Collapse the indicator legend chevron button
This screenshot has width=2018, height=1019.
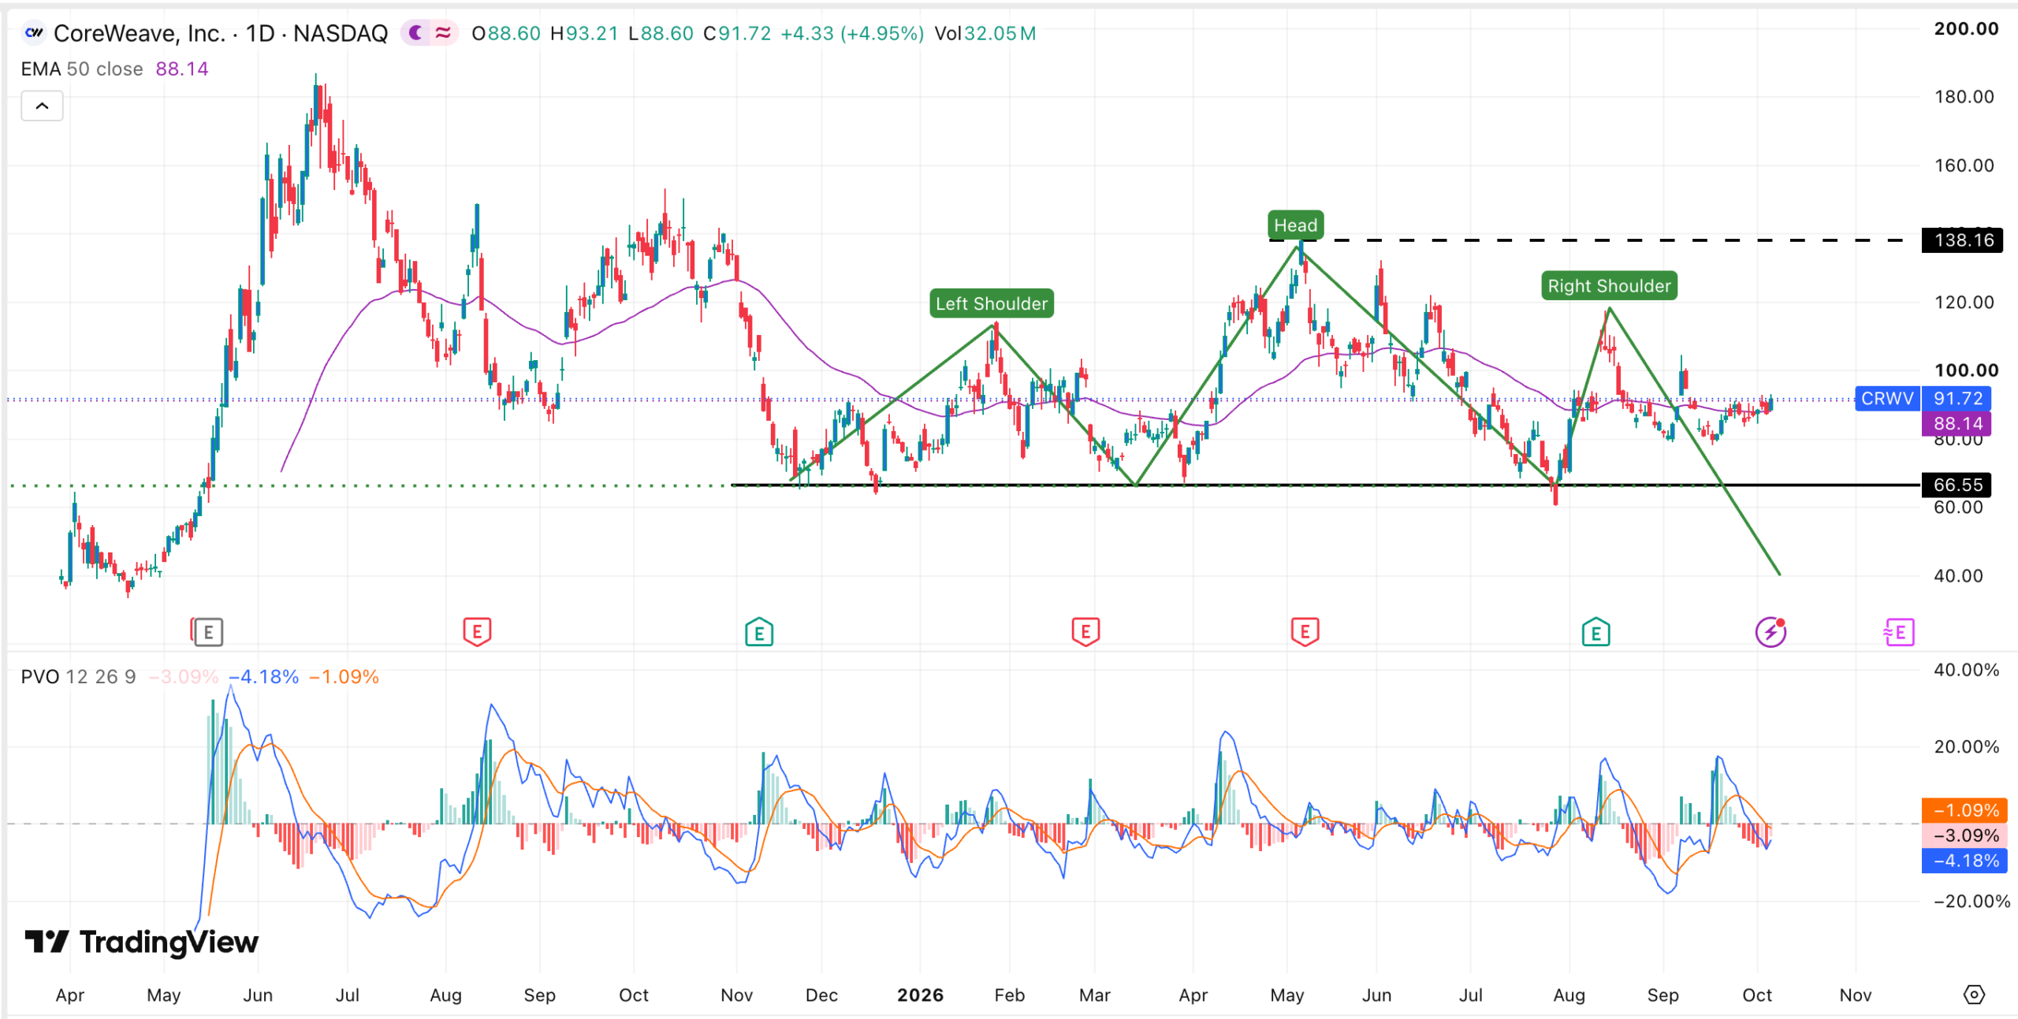click(42, 106)
